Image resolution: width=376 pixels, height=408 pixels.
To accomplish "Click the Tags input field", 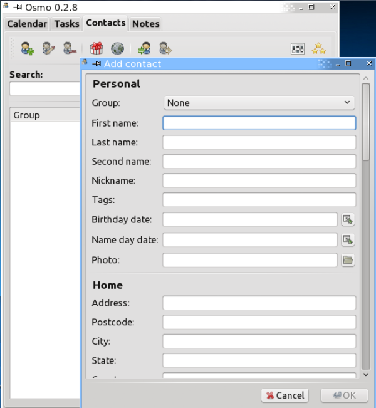I will click(259, 200).
